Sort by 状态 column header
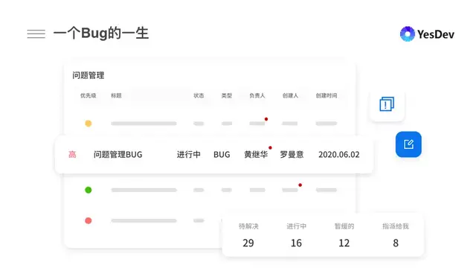The image size is (476, 268). 199,95
